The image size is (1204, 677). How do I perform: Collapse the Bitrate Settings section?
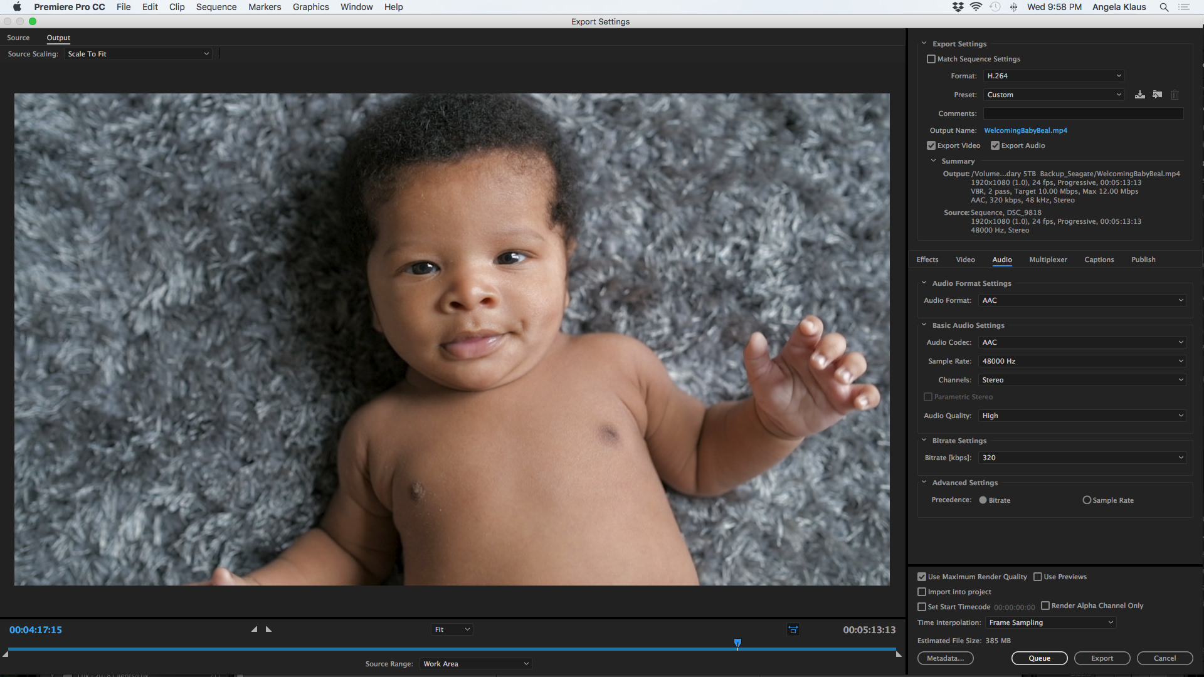924,440
